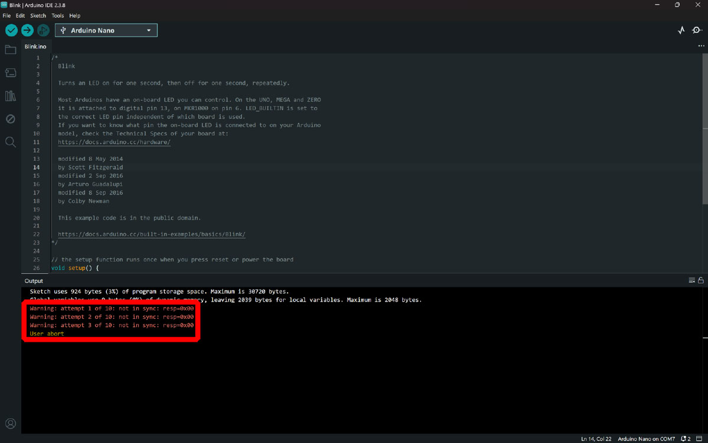This screenshot has height=443, width=708.
Task: Click 'Sketch uses 924 bytes' output line
Action: 159,292
